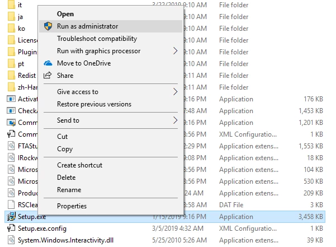Click the 18 KB size cell
Viewport: 336px width, 247px height.
click(315, 158)
